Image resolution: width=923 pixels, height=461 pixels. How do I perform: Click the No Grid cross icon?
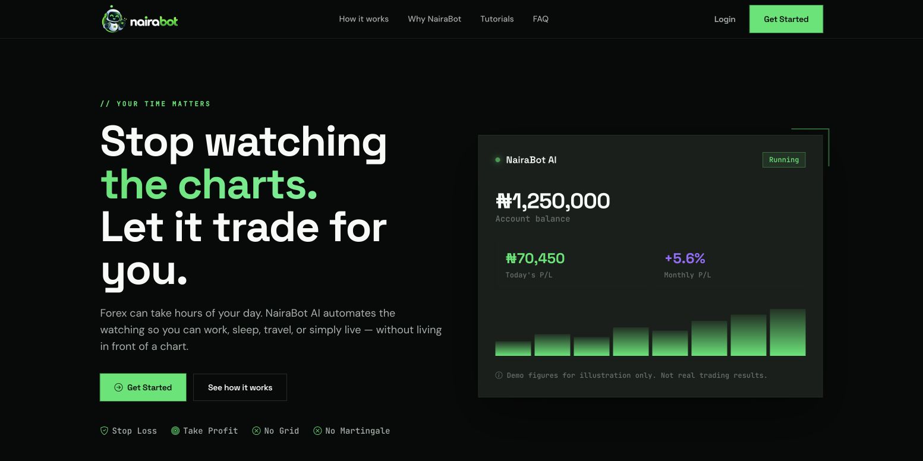click(x=256, y=431)
